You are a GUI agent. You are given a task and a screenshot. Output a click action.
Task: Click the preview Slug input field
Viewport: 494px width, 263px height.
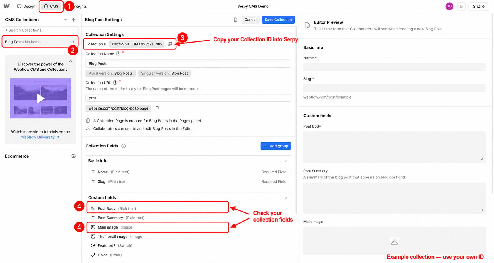click(394, 88)
